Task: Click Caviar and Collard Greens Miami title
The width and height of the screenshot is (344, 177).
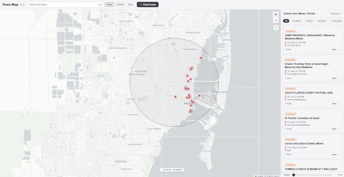Action: point(304,143)
